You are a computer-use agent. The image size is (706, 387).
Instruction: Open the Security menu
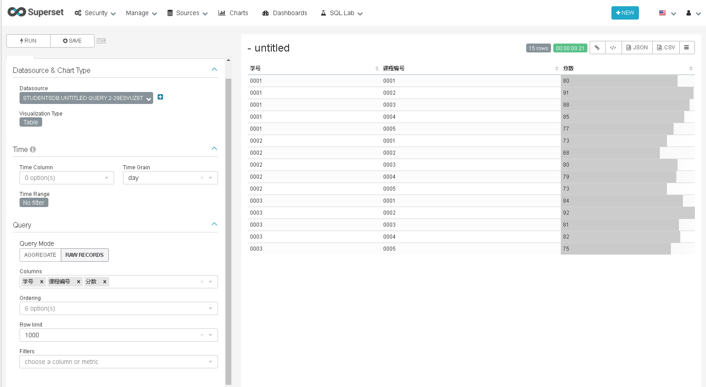click(x=95, y=13)
